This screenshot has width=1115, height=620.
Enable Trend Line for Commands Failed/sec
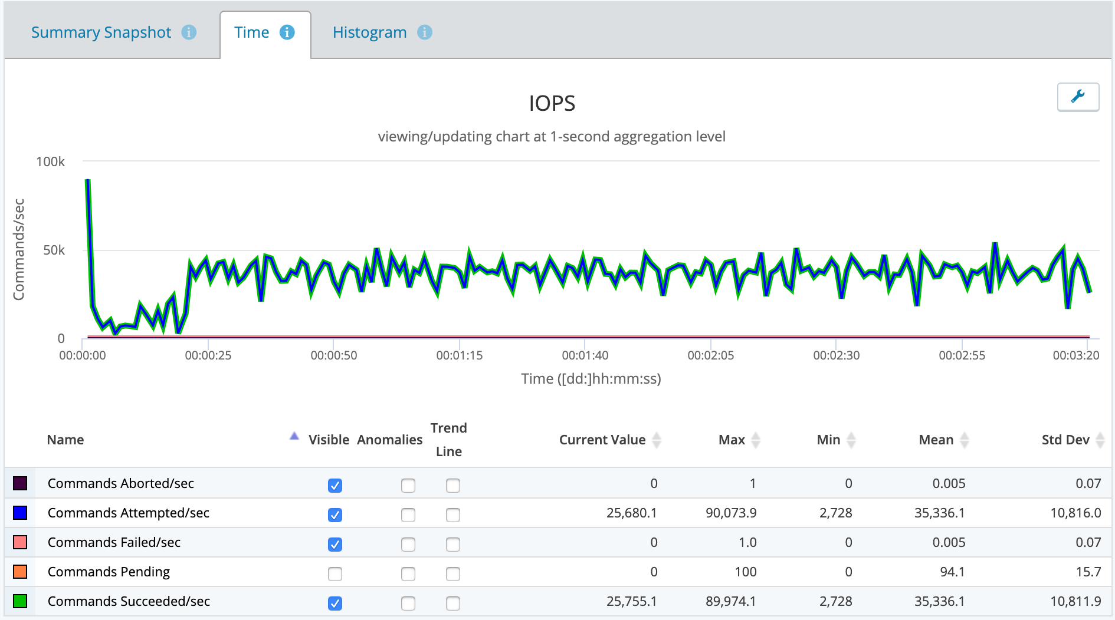click(x=453, y=544)
